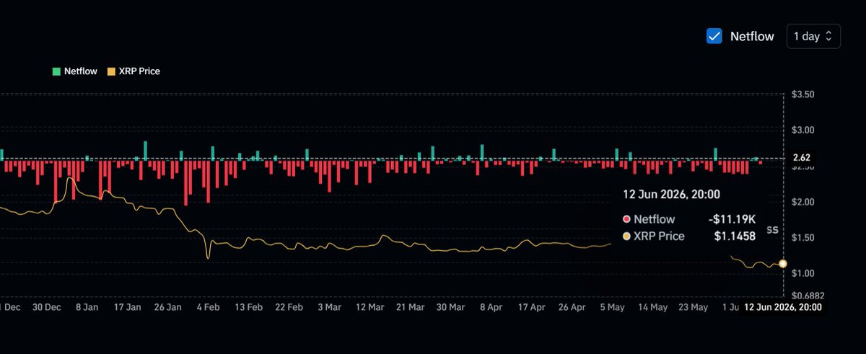Click the tooltip Netflow value -$11.19K

click(732, 219)
